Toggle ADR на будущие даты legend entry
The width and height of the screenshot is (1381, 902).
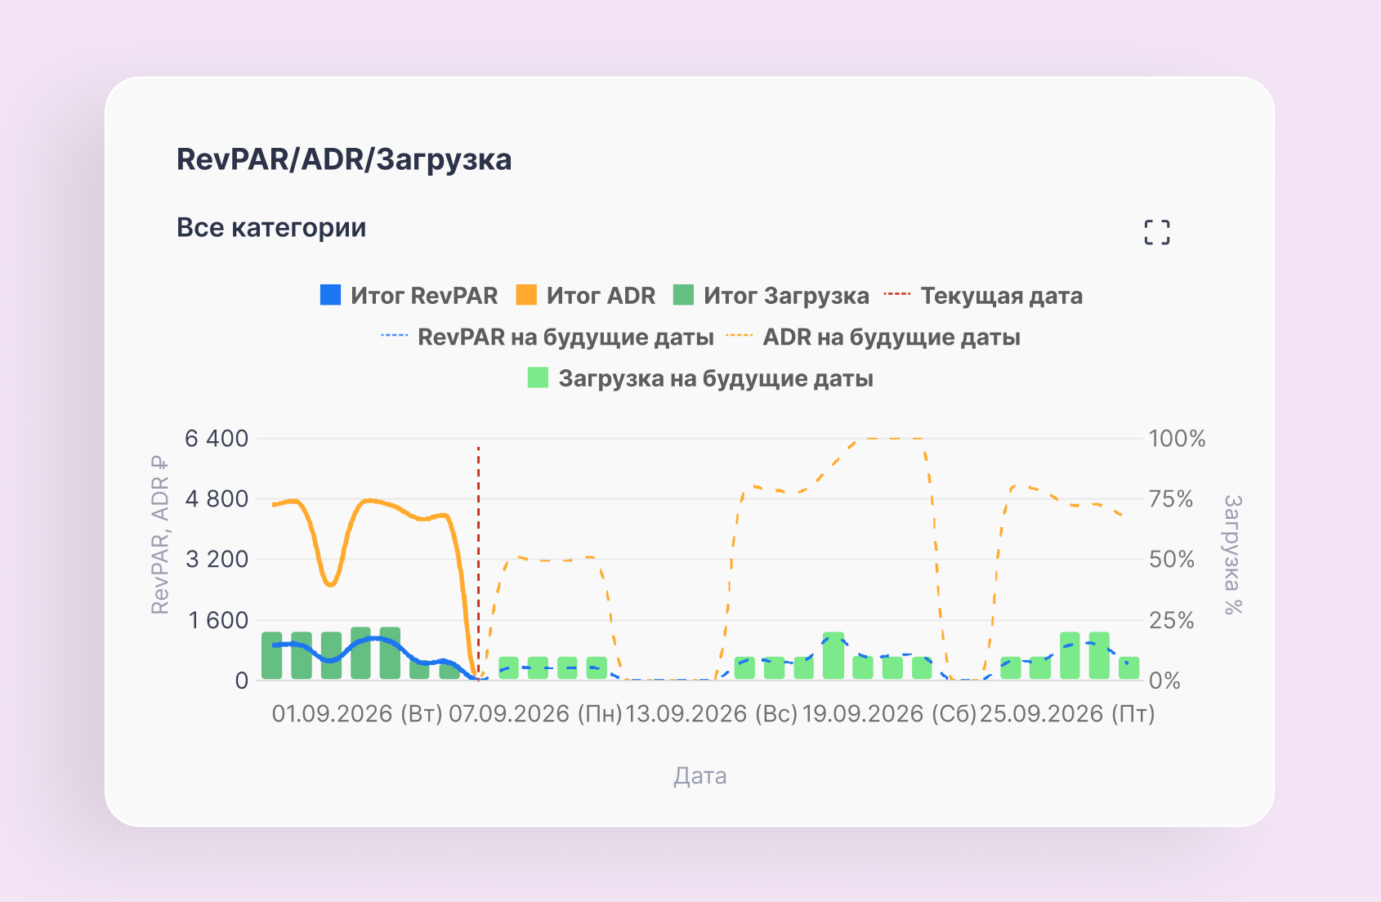(x=873, y=337)
